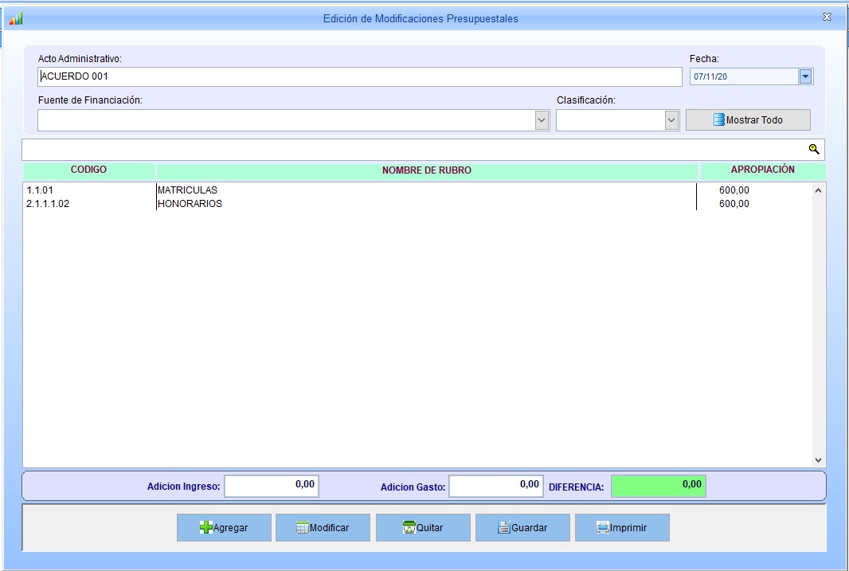Click Quitar to remove the entry
Screen dimensions: 849x571
423,527
